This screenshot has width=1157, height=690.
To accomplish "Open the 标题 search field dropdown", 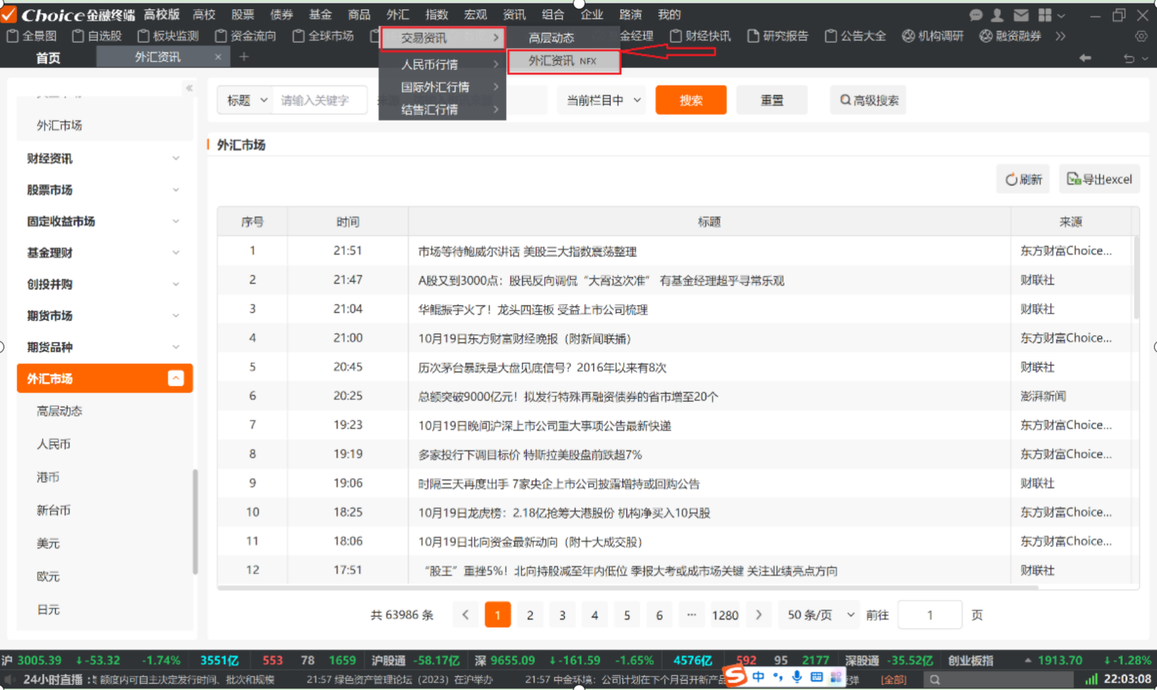I will tap(246, 101).
